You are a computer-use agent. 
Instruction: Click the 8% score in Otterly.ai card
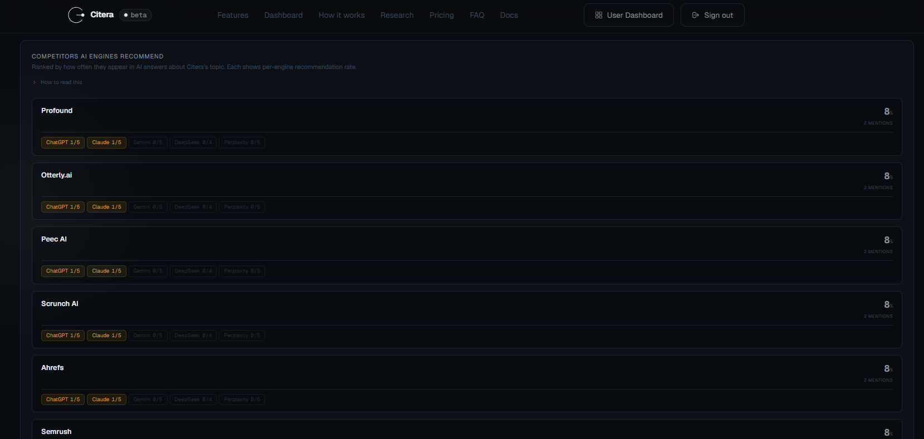(888, 176)
